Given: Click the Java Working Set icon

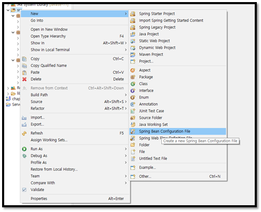Looking at the screenshot, I should point(133,124).
